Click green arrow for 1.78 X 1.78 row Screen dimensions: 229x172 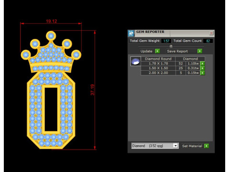pyautogui.click(x=202, y=64)
